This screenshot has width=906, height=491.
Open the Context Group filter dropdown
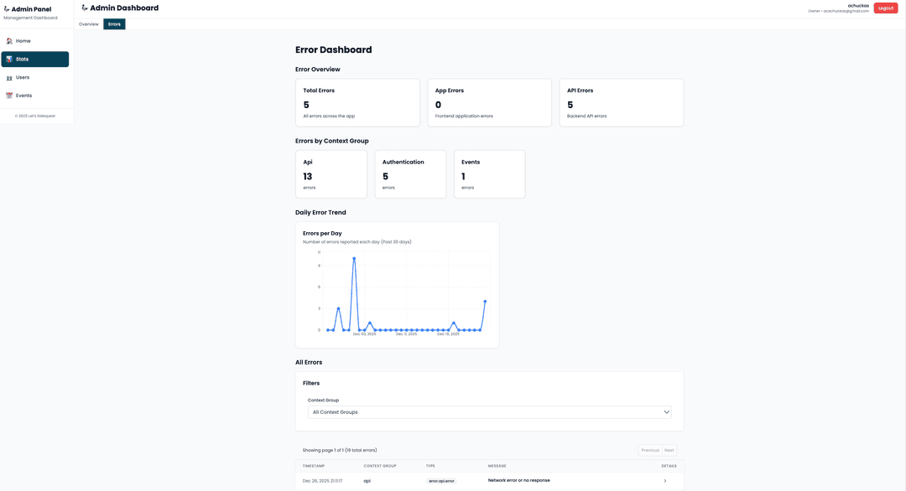[489, 412]
